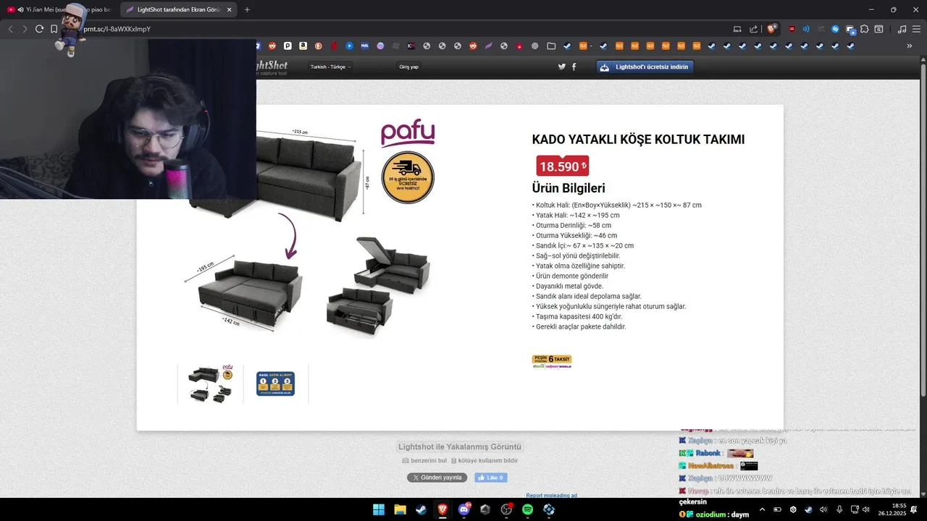Image resolution: width=927 pixels, height=521 pixels.
Task: Open Steam from the taskbar
Action: [x=421, y=509]
